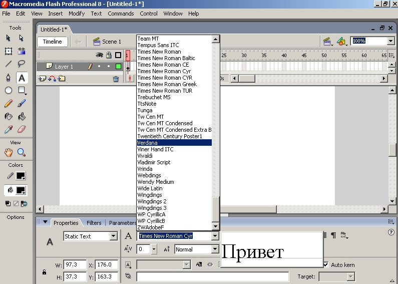This screenshot has width=398, height=284.
Task: Click the font list scroll down arrow
Action: pyautogui.click(x=215, y=226)
